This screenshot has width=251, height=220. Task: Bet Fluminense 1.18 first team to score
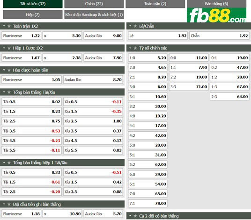coord(21,214)
